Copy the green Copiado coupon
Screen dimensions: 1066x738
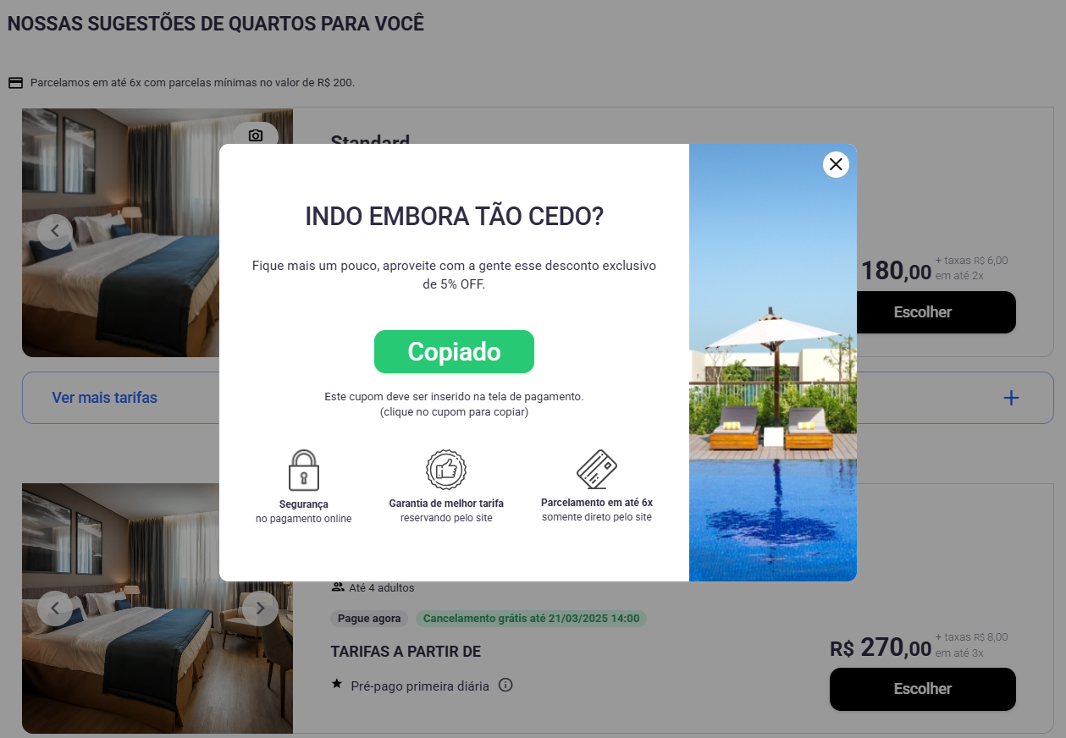(x=454, y=351)
